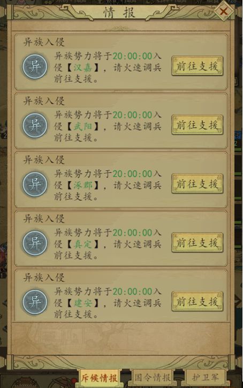Click the 情报 panel title

point(119,13)
